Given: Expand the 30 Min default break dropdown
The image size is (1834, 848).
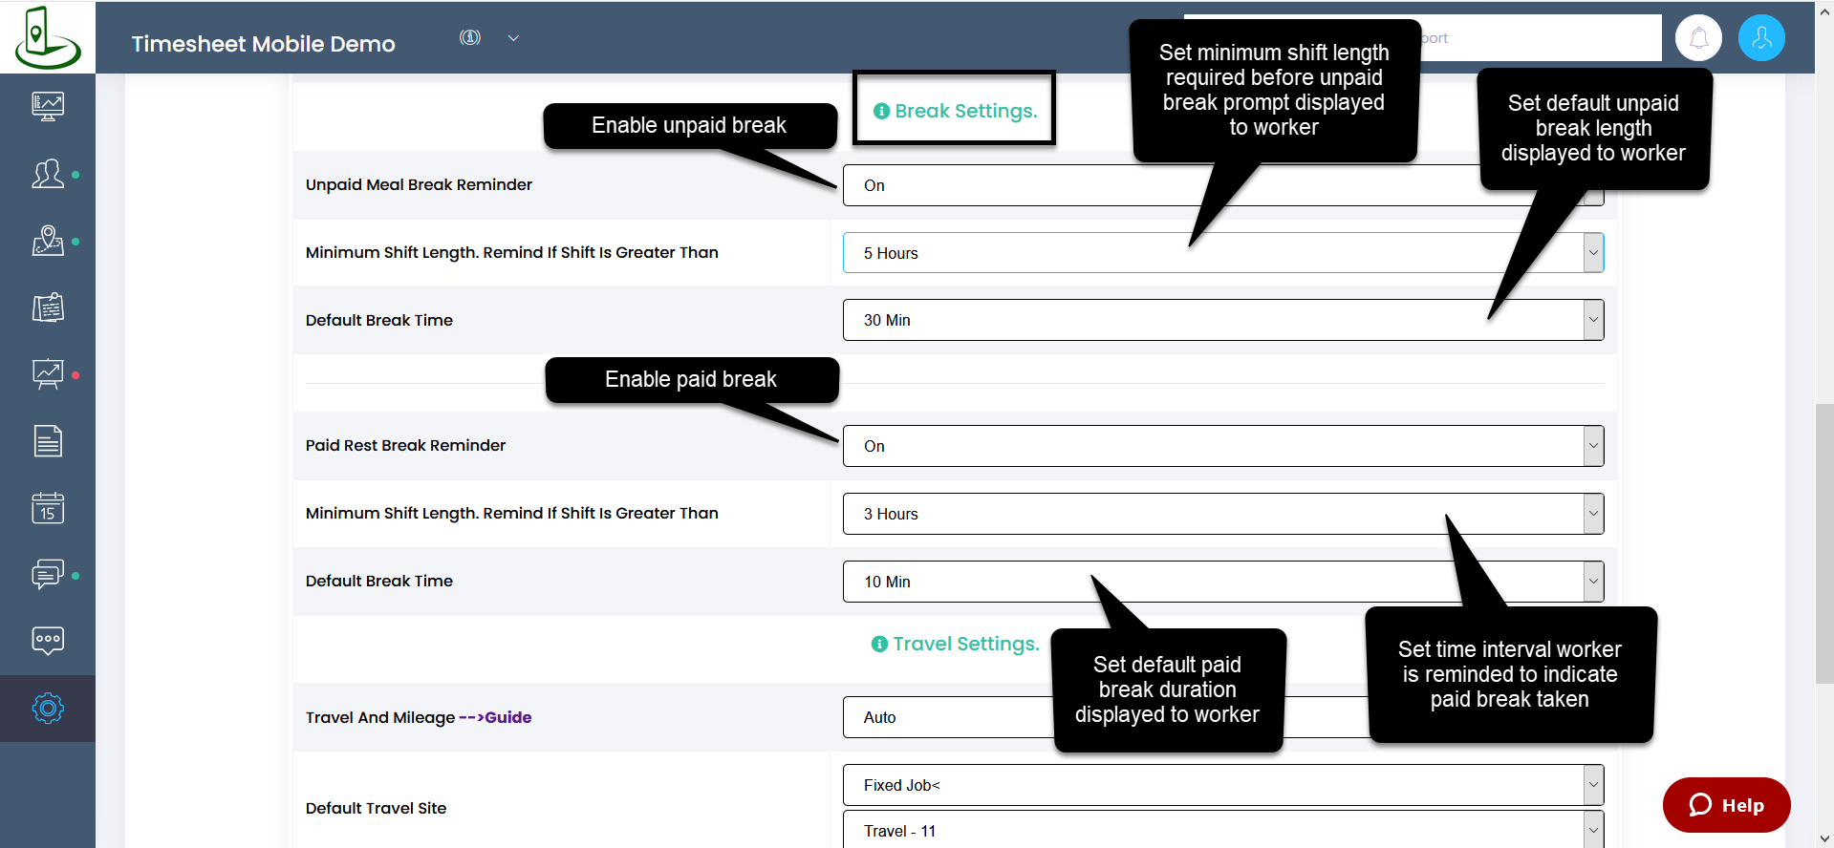Looking at the screenshot, I should pyautogui.click(x=1222, y=320).
